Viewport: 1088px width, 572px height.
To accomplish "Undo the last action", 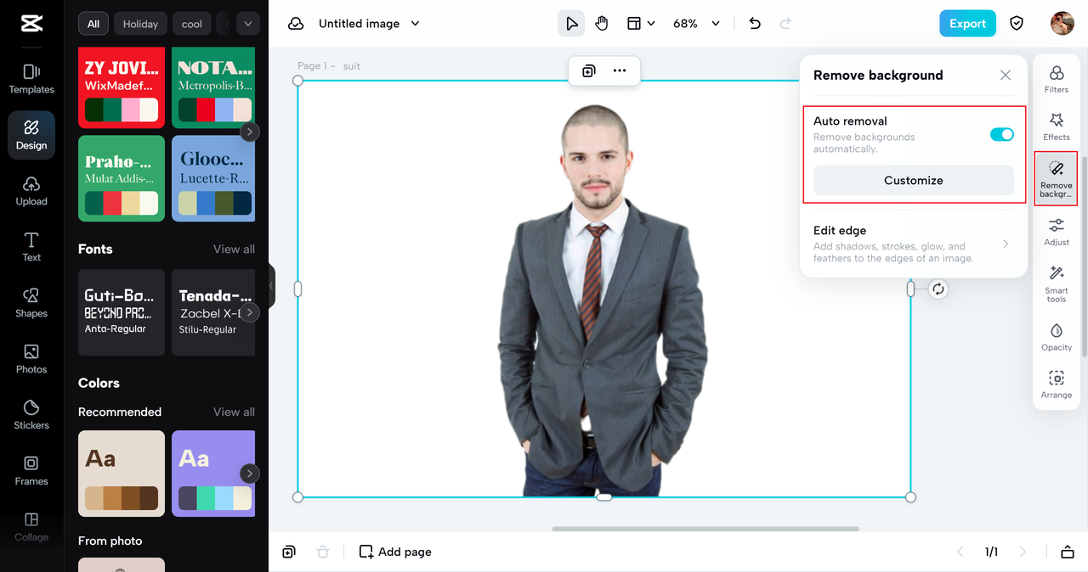I will [755, 24].
